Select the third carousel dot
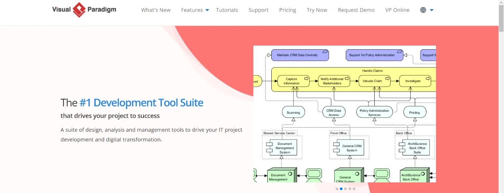The image size is (504, 193). (345, 189)
